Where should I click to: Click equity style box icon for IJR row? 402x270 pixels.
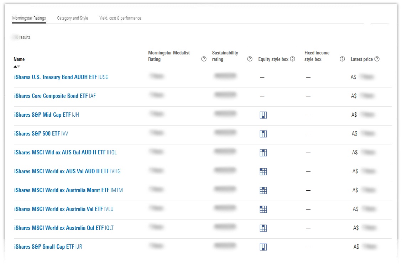click(263, 247)
